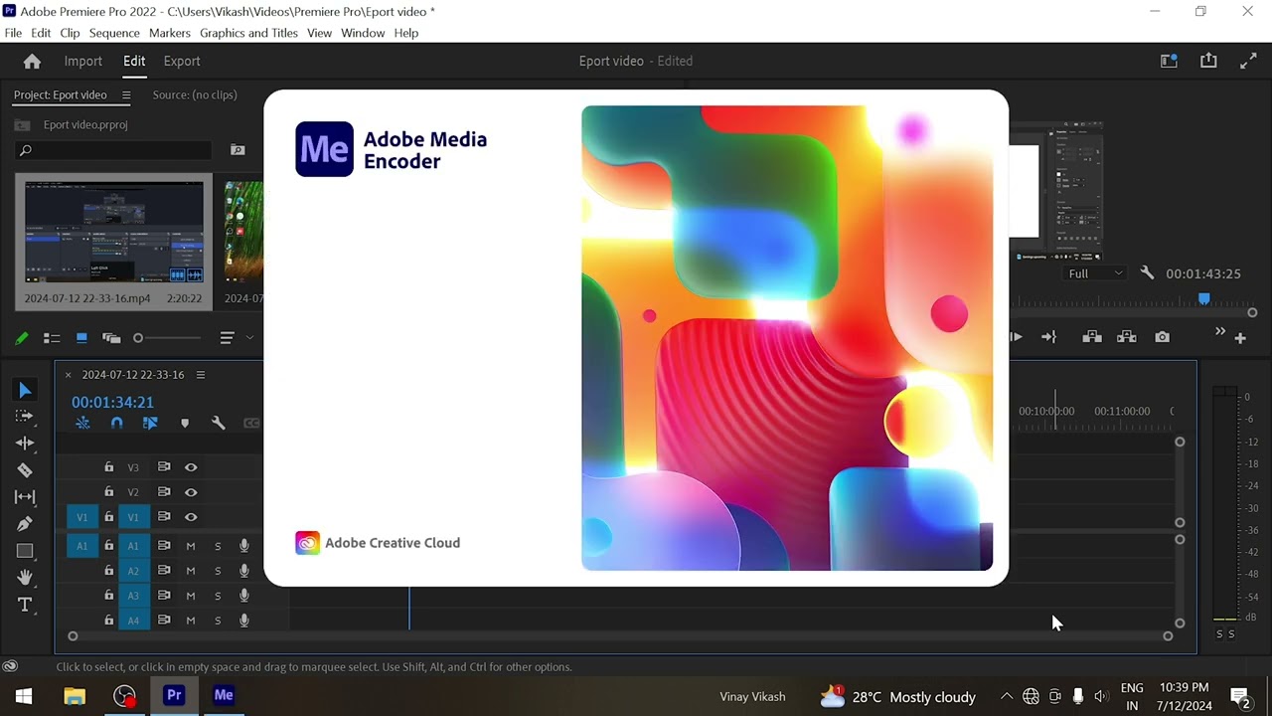The height and width of the screenshot is (716, 1272).
Task: Switch to the Export tab
Action: (182, 61)
